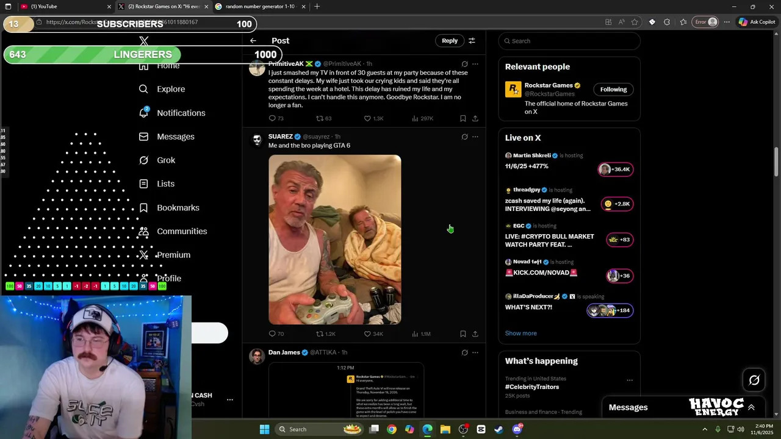View analytics of PrimitiveAK post 297K views
This screenshot has height=439, width=781.
pyautogui.click(x=422, y=118)
